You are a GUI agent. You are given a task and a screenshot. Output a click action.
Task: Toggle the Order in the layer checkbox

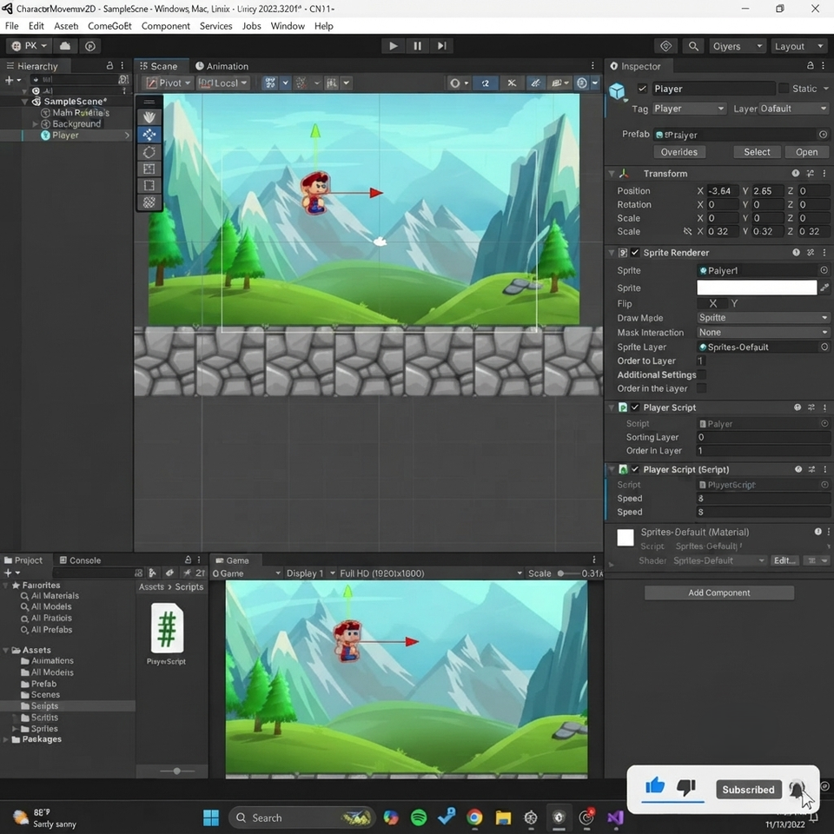point(702,388)
